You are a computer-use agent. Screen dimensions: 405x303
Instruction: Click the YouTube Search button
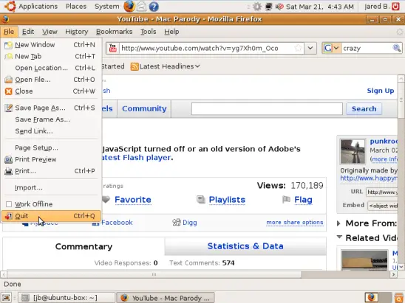[364, 108]
